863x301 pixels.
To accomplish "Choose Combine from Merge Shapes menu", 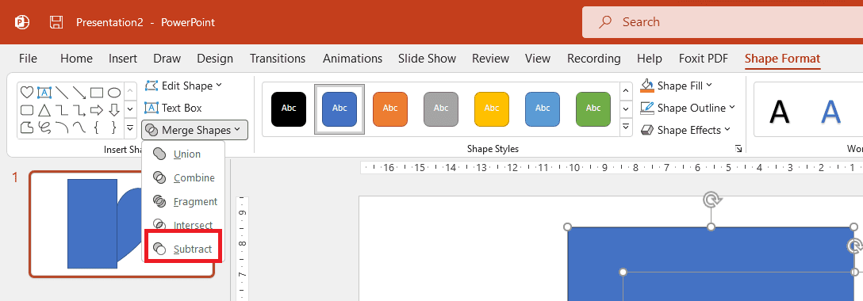I will (x=183, y=178).
